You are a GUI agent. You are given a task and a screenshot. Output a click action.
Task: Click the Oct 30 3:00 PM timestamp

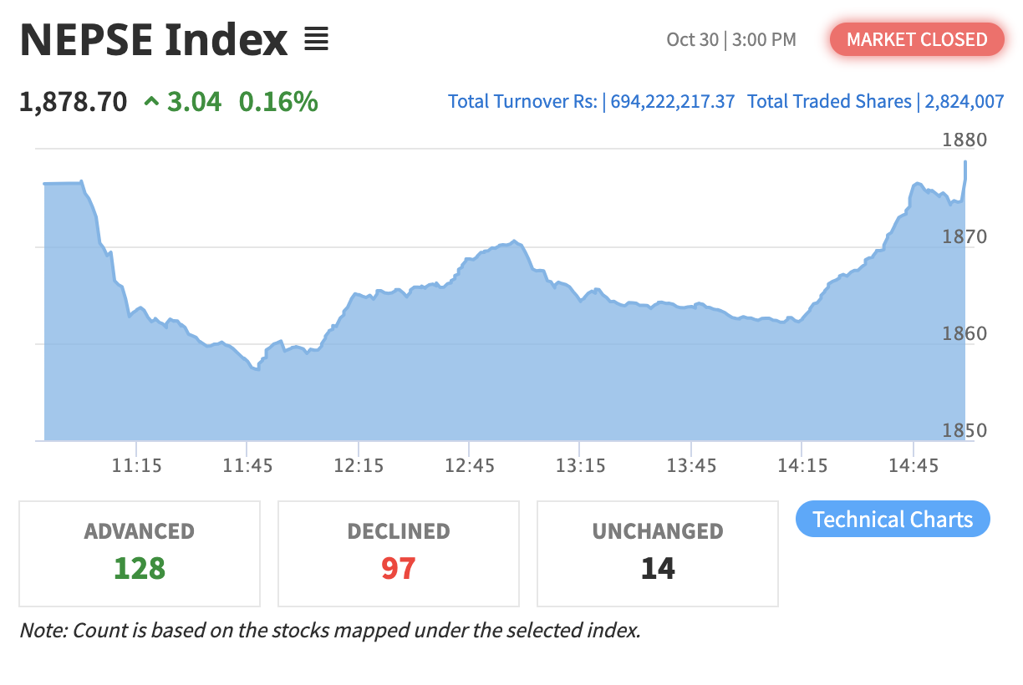tap(731, 39)
